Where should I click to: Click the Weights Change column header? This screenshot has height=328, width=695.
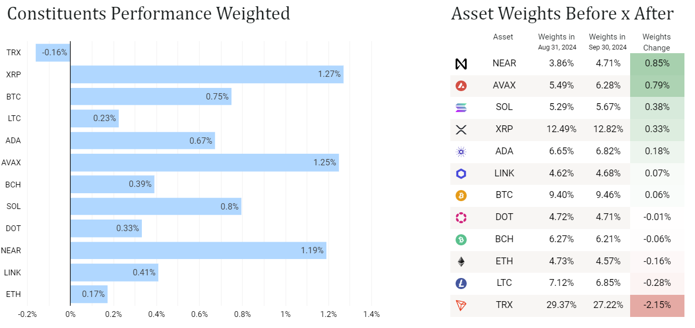(657, 42)
